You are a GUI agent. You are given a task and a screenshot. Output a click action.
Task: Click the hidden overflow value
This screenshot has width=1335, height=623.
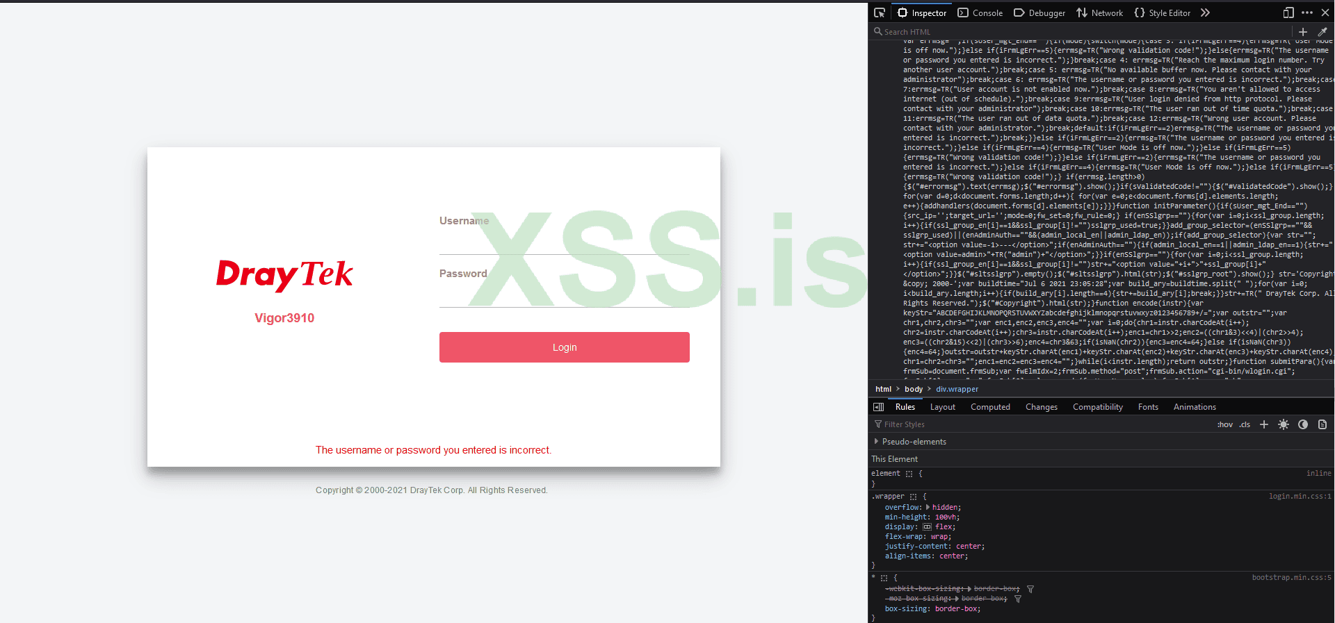coord(944,507)
